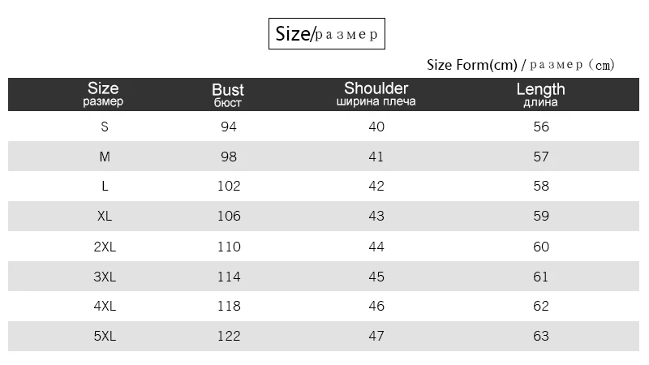The width and height of the screenshot is (649, 365).
Task: Select shoulder value 41 cell
Action: [376, 157]
